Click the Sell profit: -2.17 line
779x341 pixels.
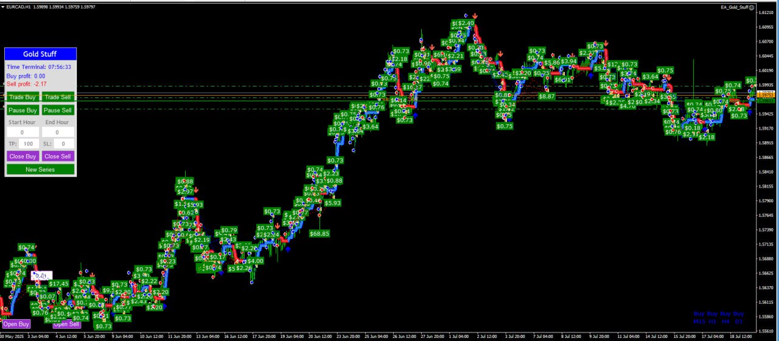pyautogui.click(x=27, y=84)
